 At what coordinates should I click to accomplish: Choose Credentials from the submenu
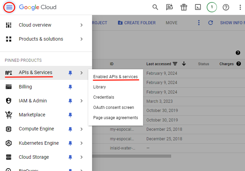coord(104,97)
